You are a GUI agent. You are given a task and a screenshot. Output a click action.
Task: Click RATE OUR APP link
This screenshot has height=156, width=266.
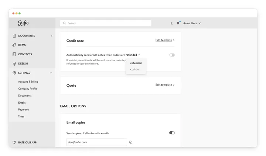27,142
